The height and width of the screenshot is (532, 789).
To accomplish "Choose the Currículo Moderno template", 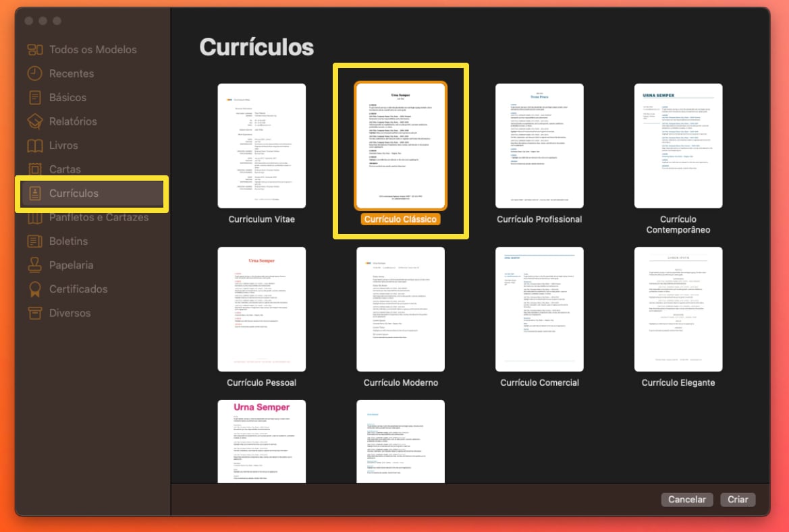I will click(401, 309).
